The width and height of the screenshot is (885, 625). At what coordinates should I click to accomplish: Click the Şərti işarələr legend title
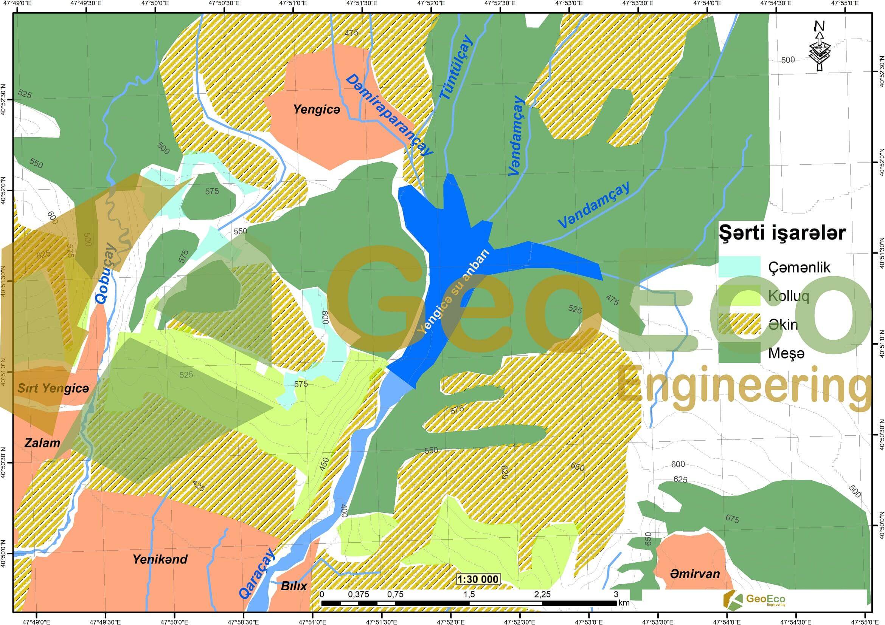coord(783,234)
